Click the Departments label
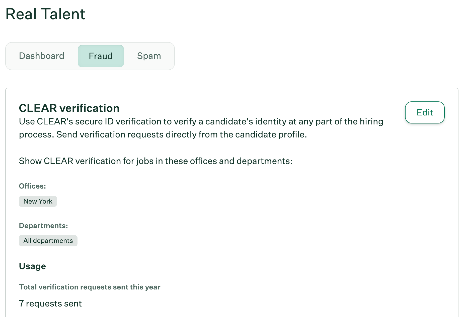The height and width of the screenshot is (317, 466). tap(43, 226)
